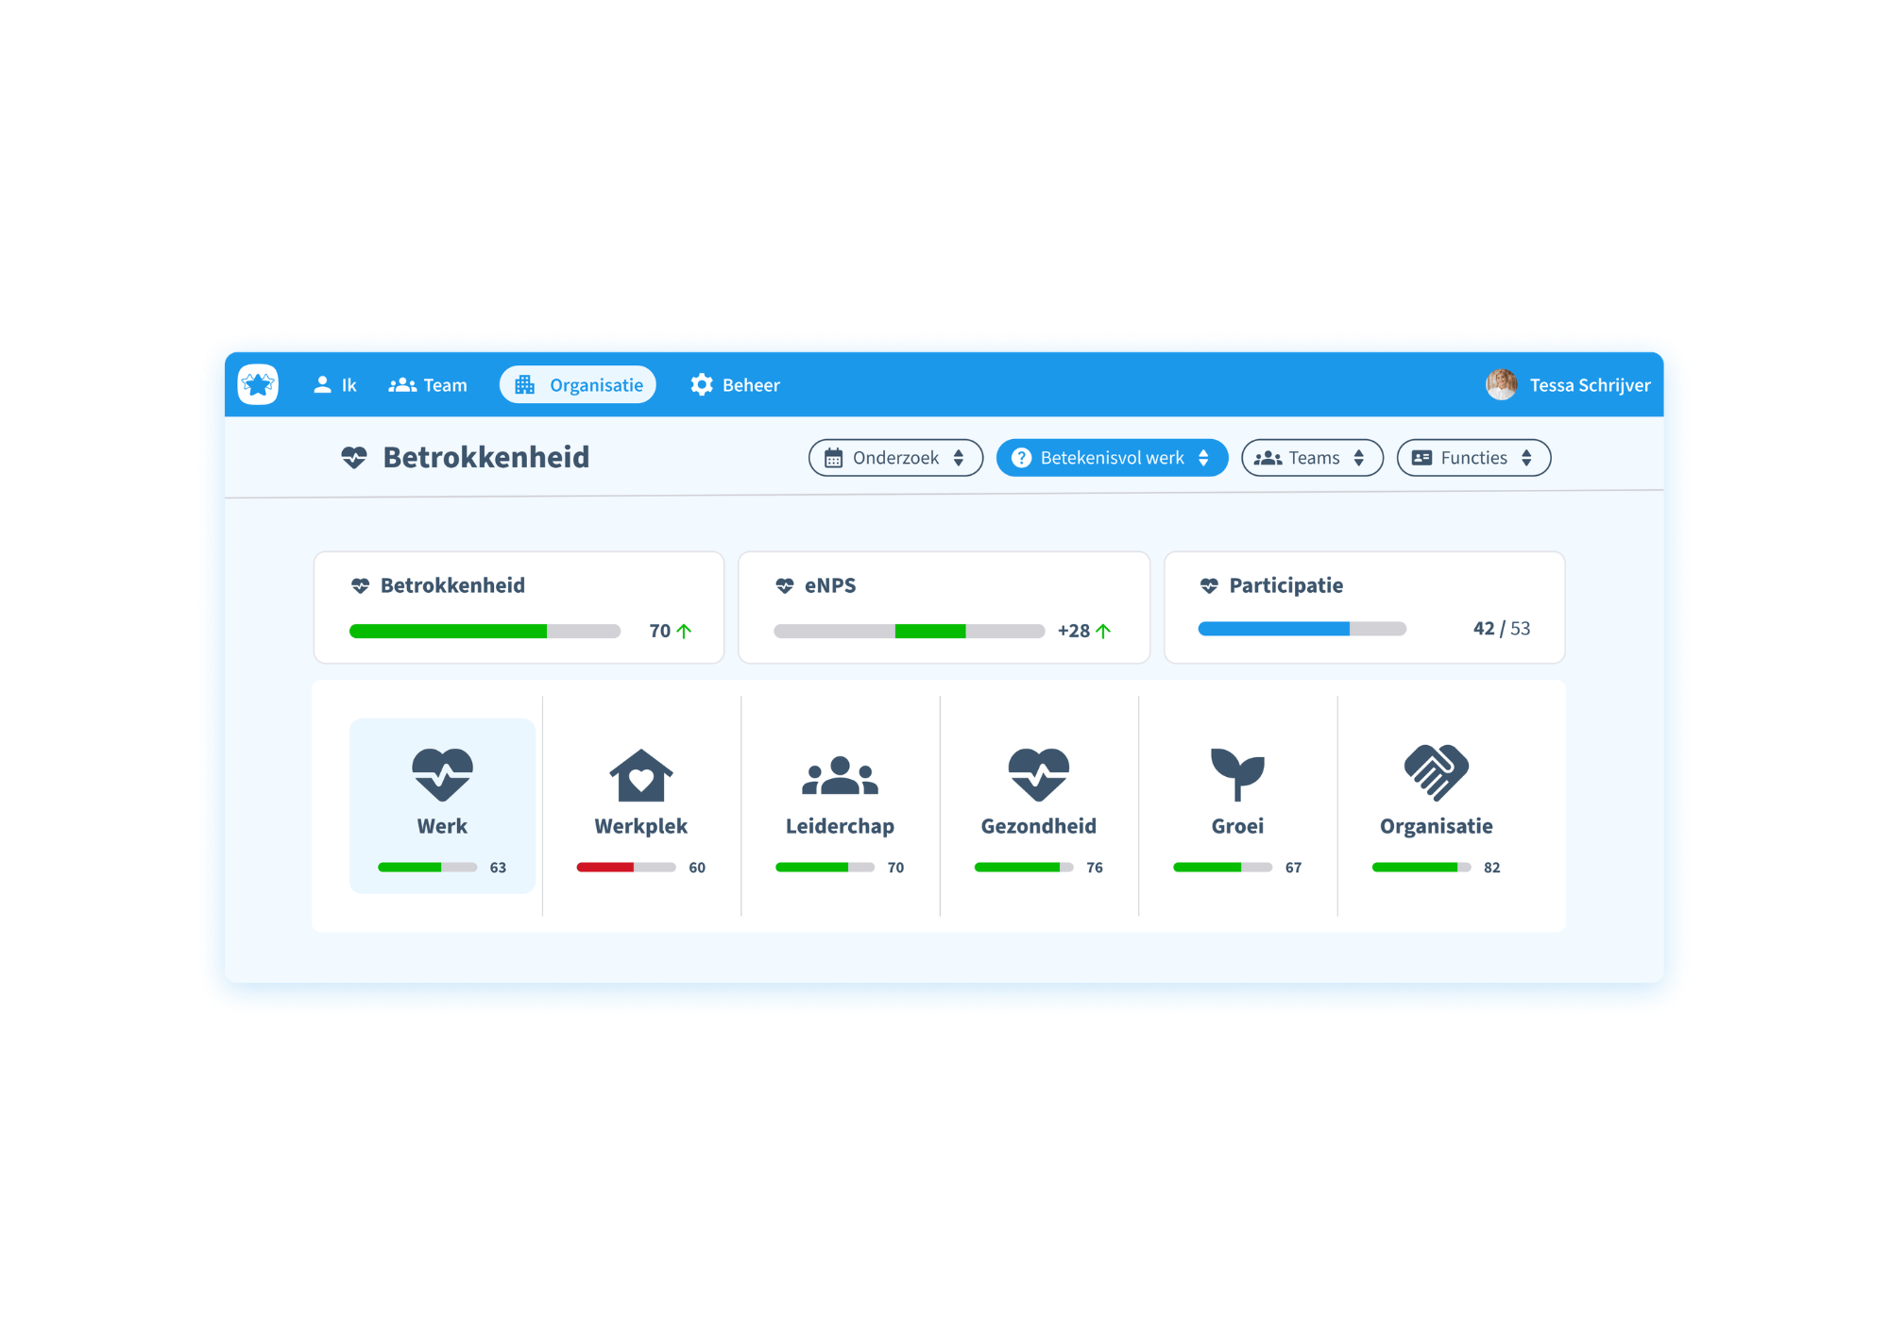Click the green up arrow next to +28

(x=1102, y=631)
